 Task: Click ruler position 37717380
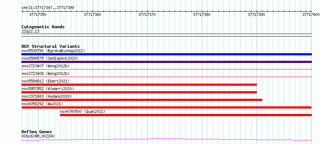(202, 14)
